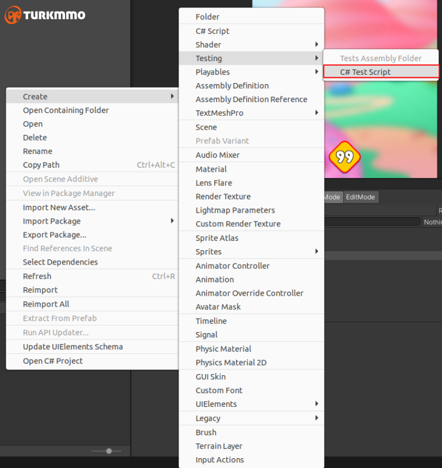Select Custom Font
This screenshot has height=468, width=442.
click(252, 390)
